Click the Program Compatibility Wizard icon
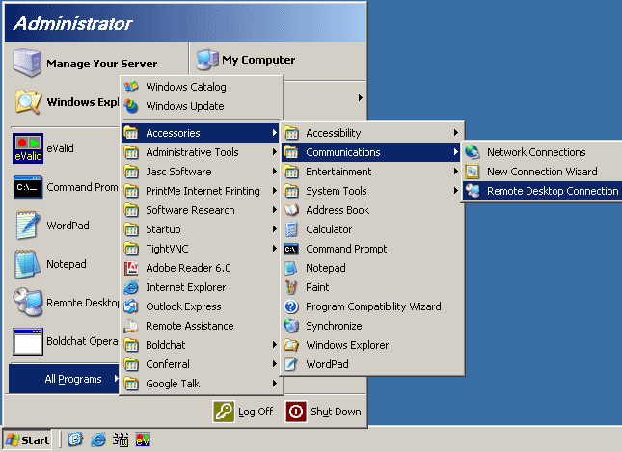The width and height of the screenshot is (622, 452). click(291, 306)
